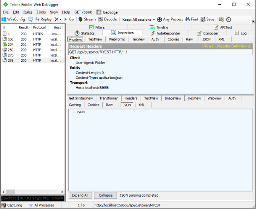Open the Composer tab
The width and height of the screenshot is (256, 209).
[x=207, y=33]
